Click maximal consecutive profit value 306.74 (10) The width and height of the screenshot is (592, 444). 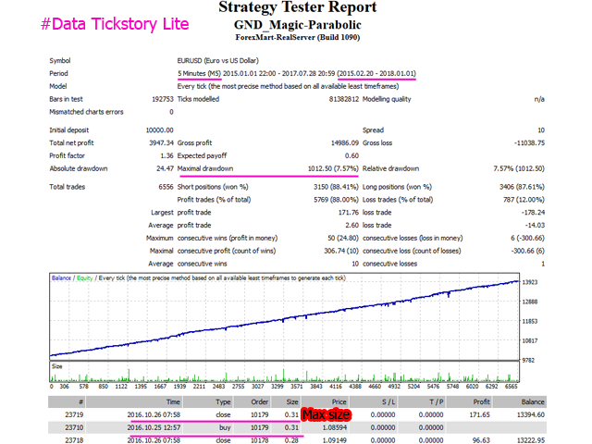click(x=341, y=251)
